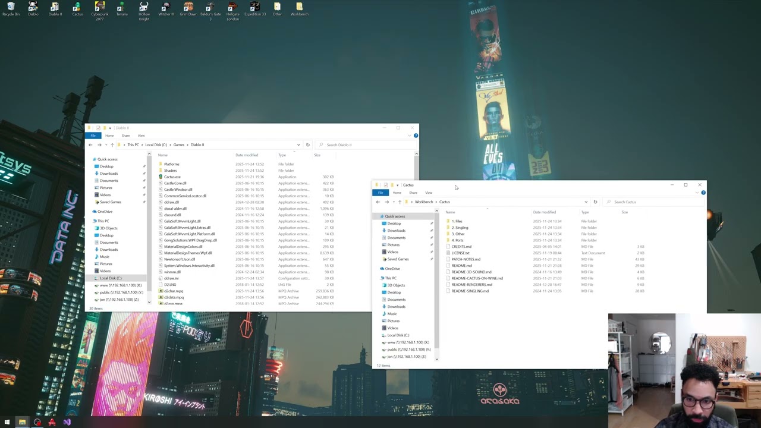This screenshot has height=428, width=761.
Task: Open File menu in Diablo II window
Action: point(93,136)
